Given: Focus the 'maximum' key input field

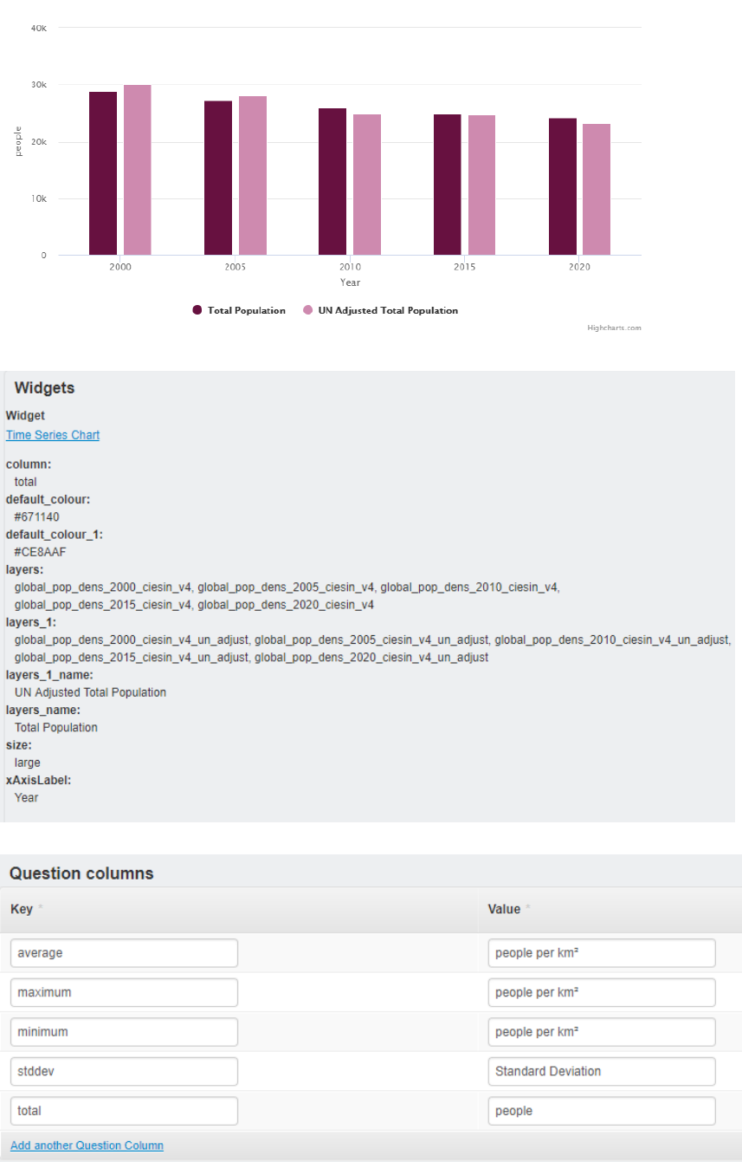Looking at the screenshot, I should (x=124, y=992).
